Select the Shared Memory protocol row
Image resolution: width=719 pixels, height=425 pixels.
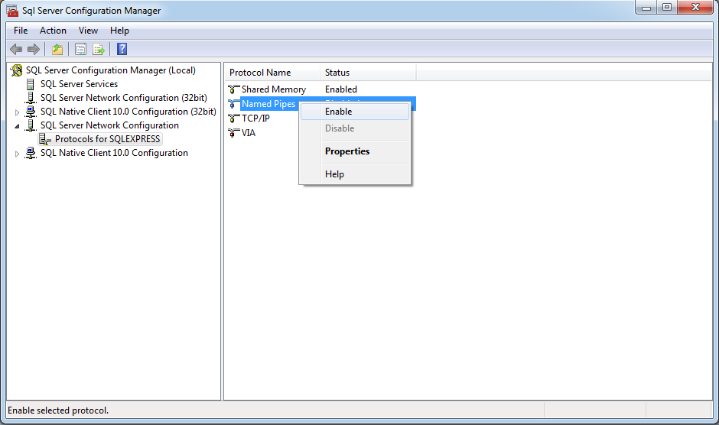[321, 89]
